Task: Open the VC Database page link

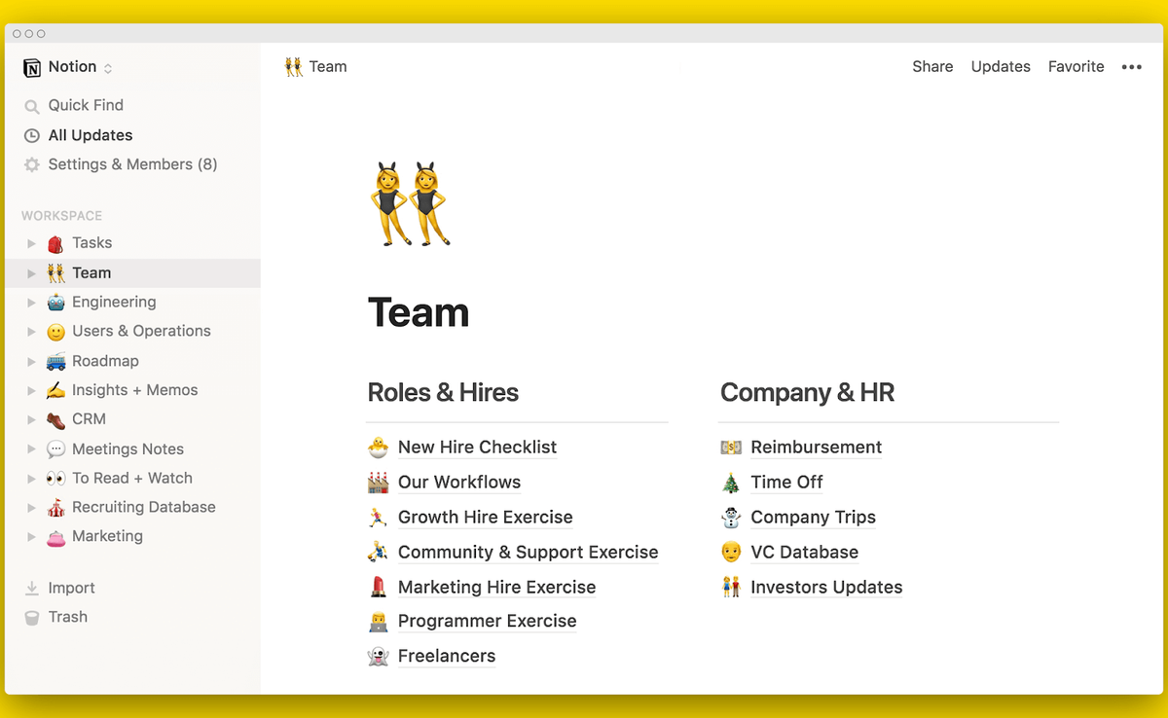Action: tap(804, 553)
